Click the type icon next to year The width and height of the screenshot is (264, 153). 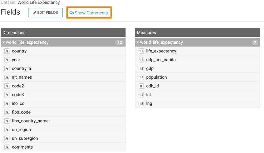[7, 60]
